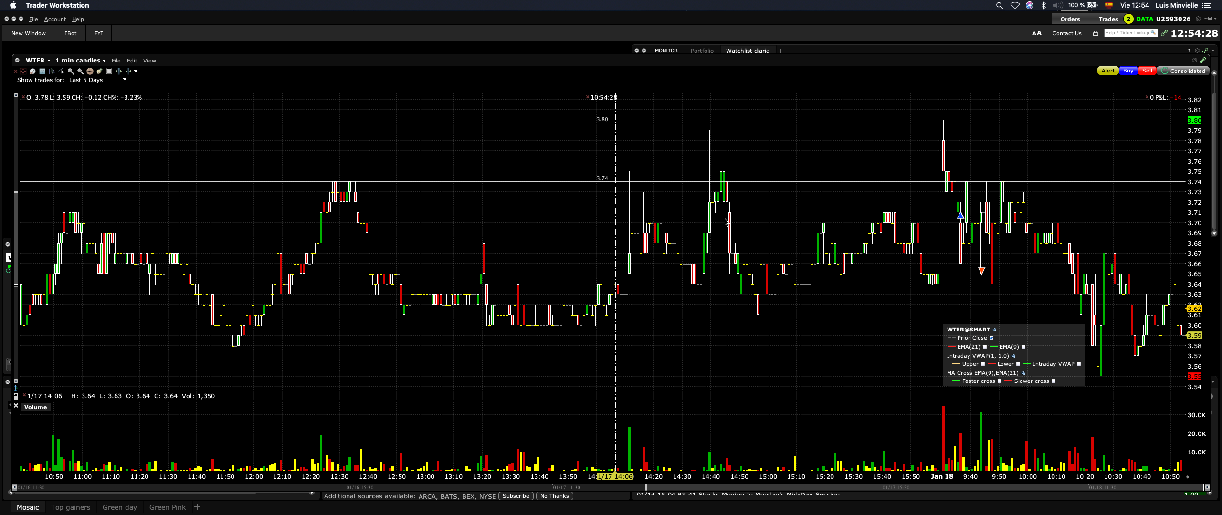Open the Intraday VWAP wrench settings icon
Viewport: 1222px width, 515px height.
point(1013,356)
